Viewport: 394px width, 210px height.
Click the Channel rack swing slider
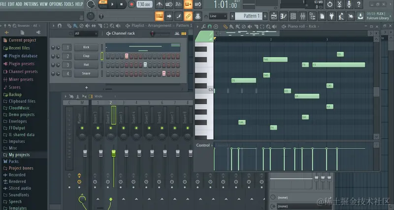[160, 33]
